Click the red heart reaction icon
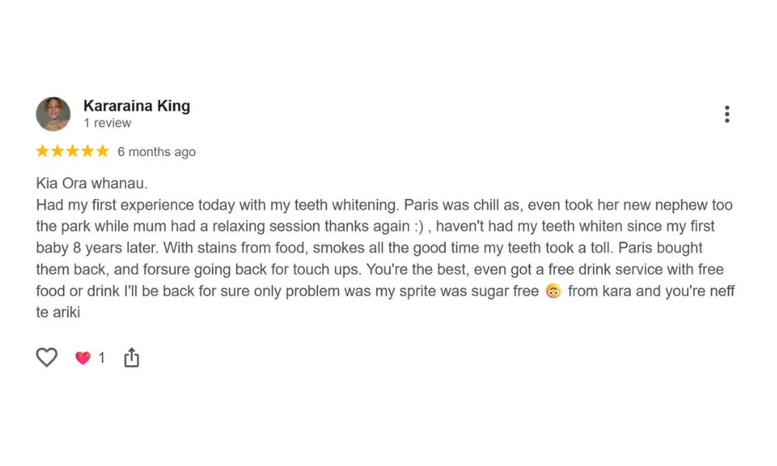 [82, 358]
